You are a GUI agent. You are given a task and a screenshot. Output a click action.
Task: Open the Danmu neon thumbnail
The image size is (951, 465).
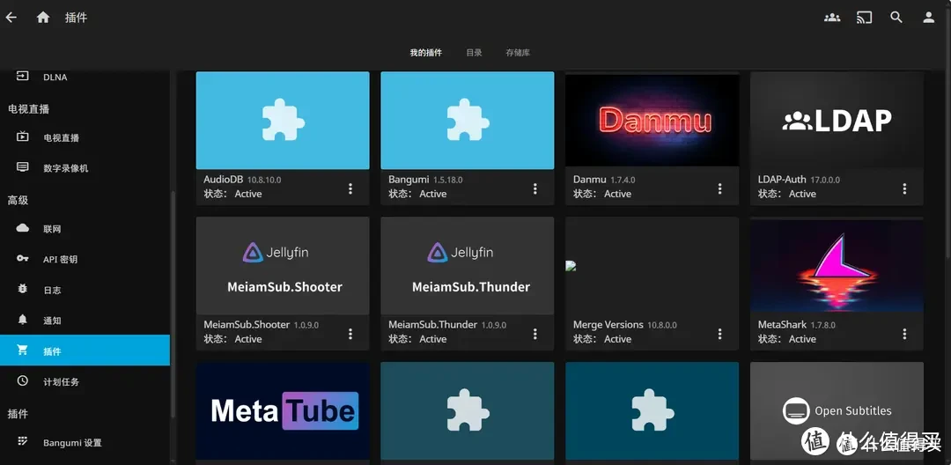tap(652, 120)
